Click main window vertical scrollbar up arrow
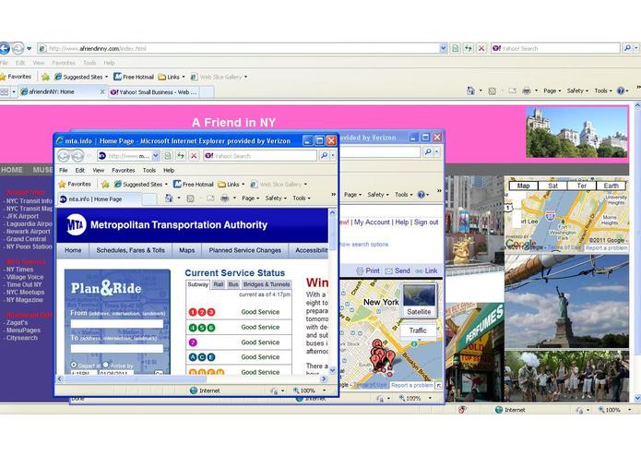 coord(637,105)
